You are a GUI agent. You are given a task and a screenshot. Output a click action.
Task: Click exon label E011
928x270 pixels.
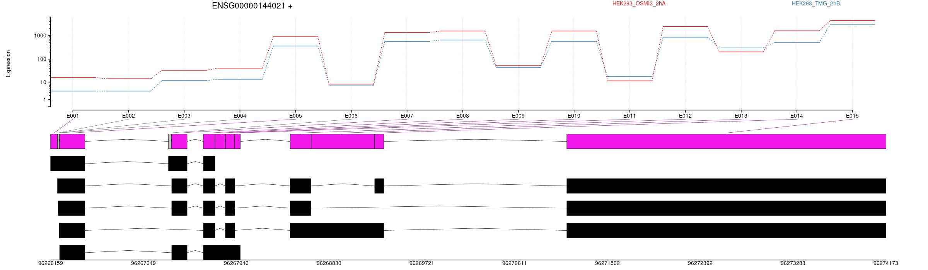coord(629,116)
